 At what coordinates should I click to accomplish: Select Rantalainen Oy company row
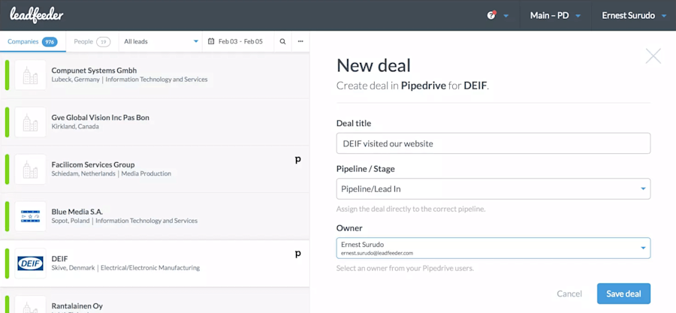tap(155, 300)
